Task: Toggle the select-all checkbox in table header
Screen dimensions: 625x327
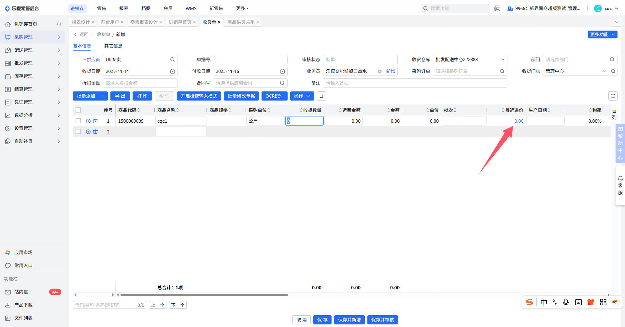Action: (78, 110)
